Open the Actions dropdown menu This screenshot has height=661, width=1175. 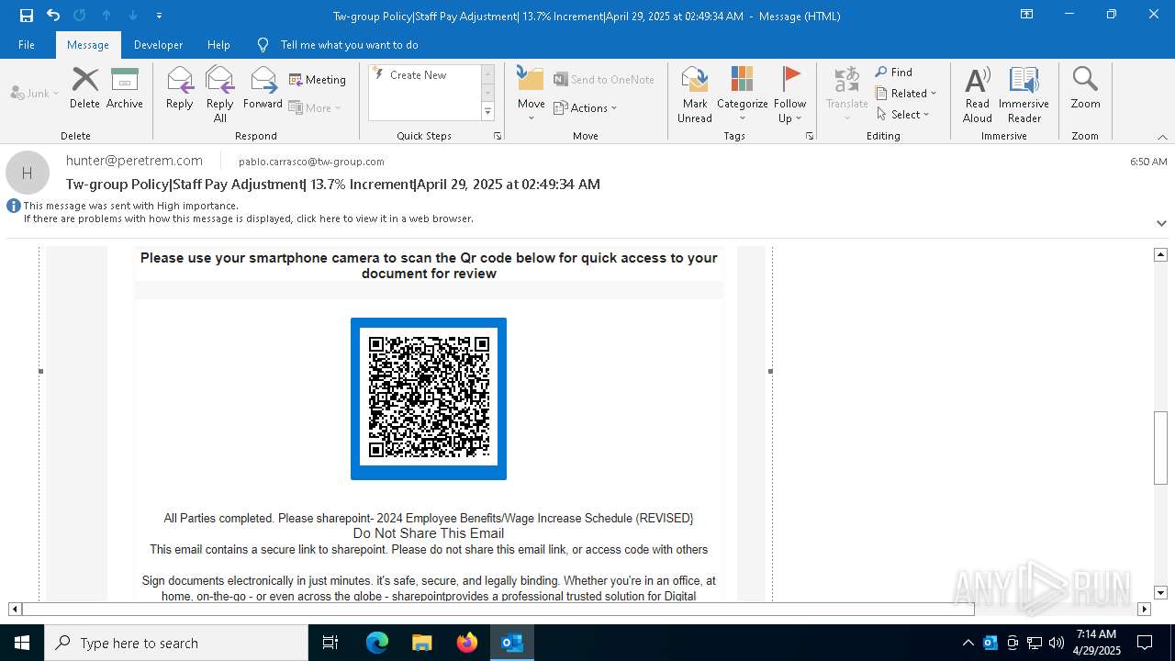pyautogui.click(x=586, y=107)
